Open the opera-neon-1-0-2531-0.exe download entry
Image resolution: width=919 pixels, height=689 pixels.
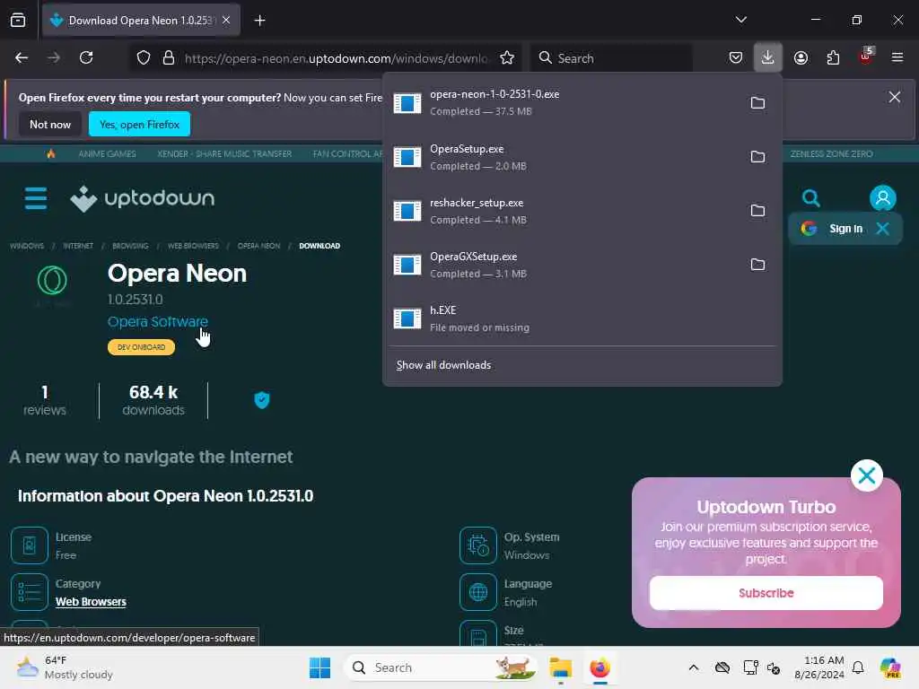(x=563, y=103)
